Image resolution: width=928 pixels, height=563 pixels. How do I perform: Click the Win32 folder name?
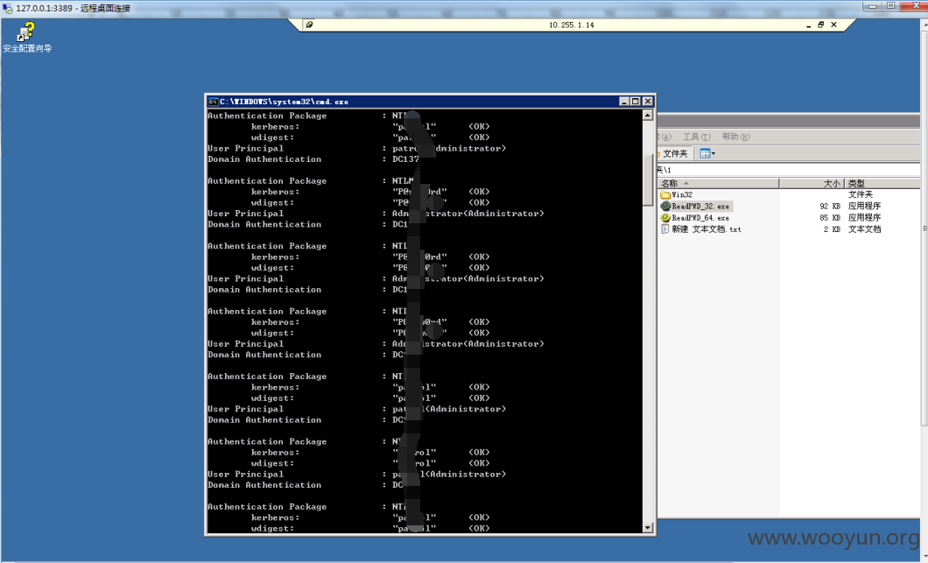[682, 194]
